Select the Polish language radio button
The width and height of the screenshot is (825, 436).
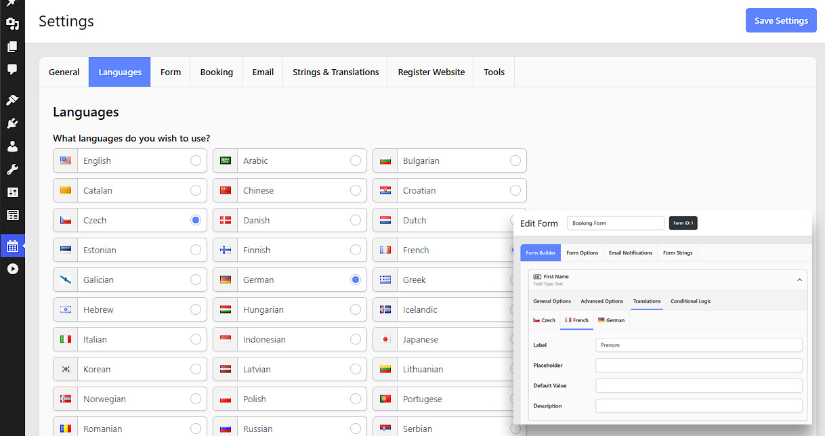356,399
